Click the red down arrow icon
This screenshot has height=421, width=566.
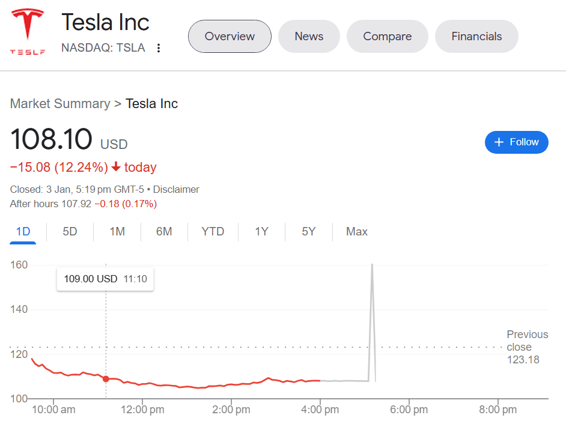[116, 167]
